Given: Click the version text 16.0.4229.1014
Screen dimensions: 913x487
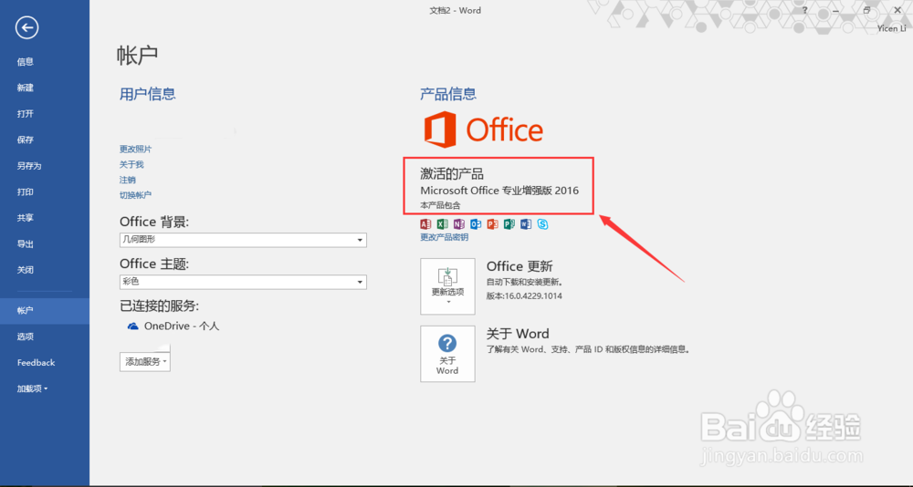Looking at the screenshot, I should tap(524, 295).
